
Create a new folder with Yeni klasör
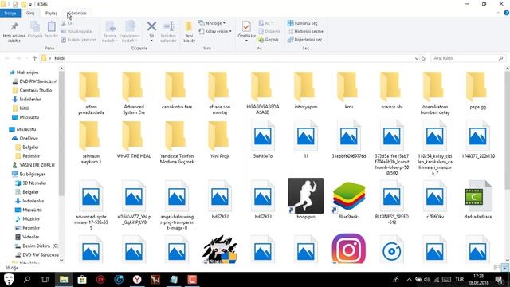[x=190, y=32]
